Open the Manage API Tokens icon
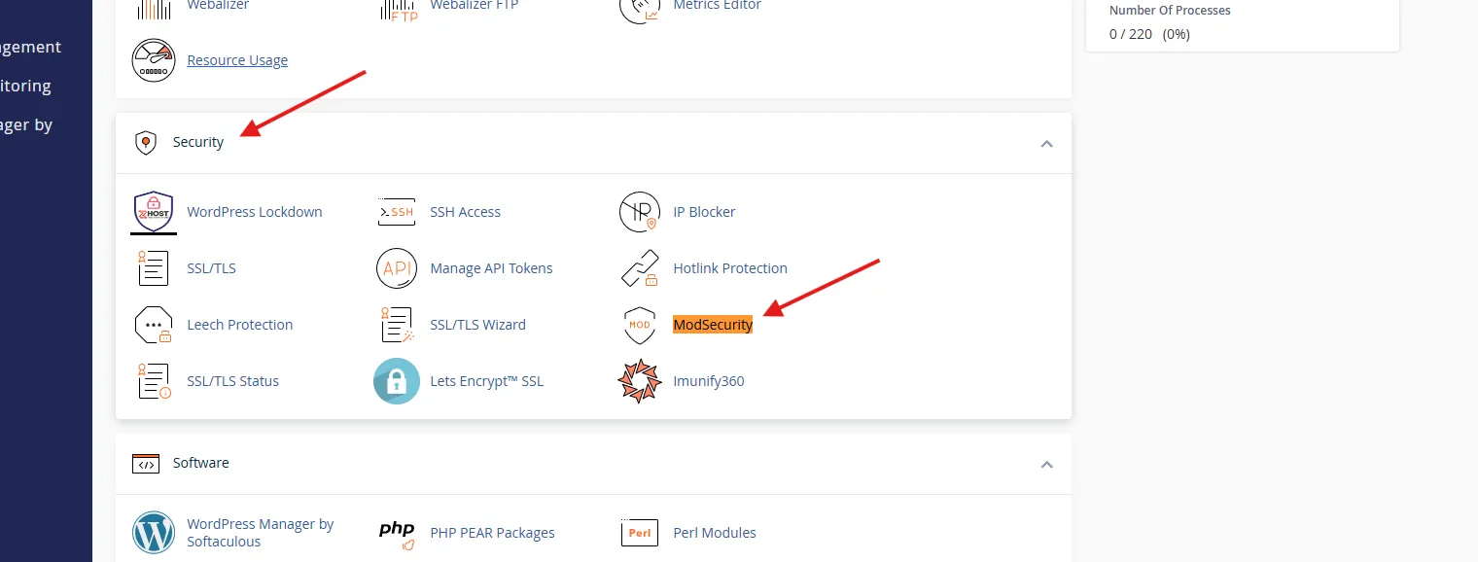 (397, 268)
